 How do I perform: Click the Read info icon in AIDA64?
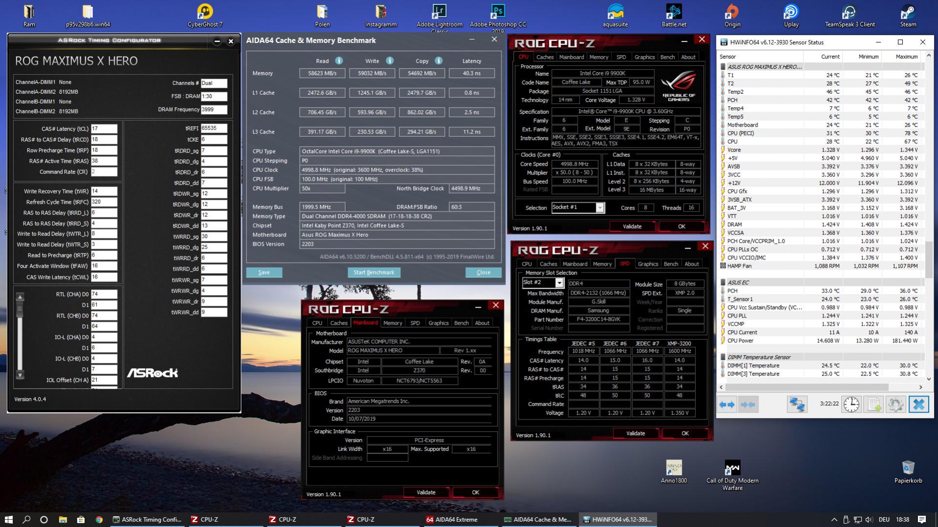click(x=339, y=61)
